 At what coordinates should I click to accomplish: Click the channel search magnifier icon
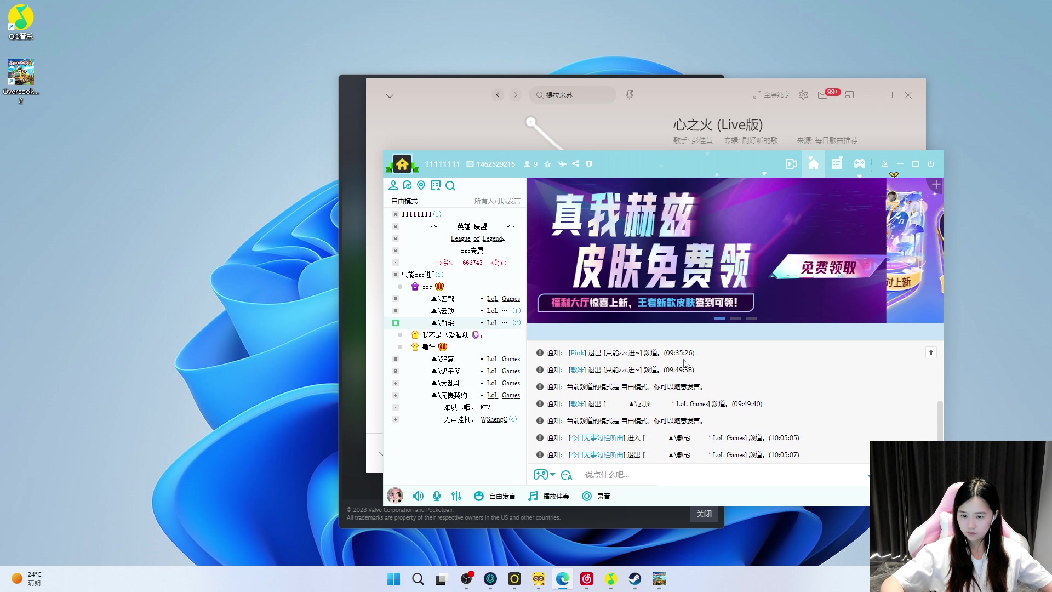[x=450, y=186]
